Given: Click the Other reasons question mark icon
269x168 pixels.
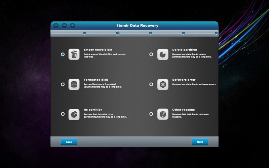Looking at the screenshot, I should tap(163, 114).
